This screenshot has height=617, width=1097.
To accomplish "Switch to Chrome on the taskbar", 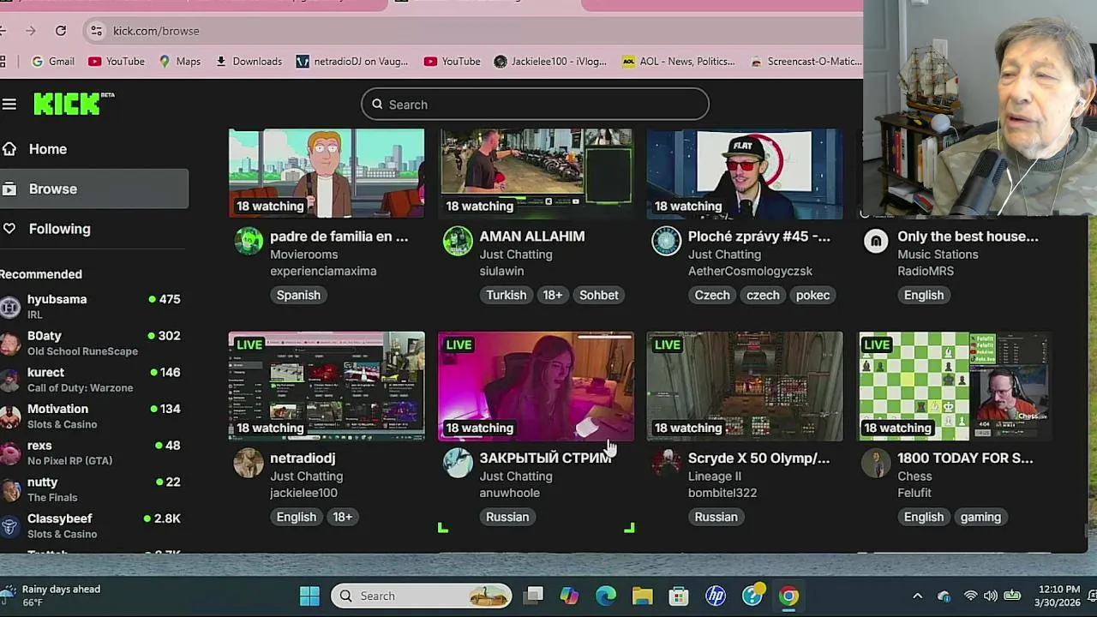I will (788, 596).
